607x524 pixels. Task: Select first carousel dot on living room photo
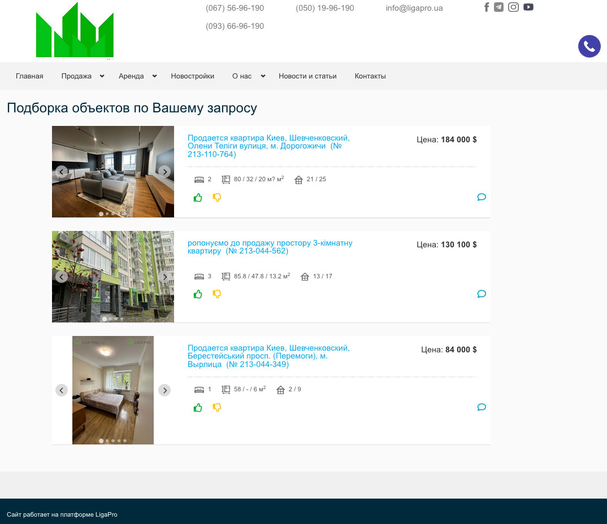point(101,214)
